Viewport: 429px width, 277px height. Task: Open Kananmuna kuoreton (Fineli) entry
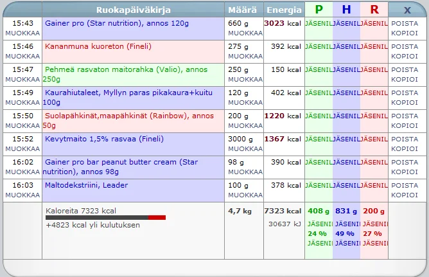click(89, 46)
